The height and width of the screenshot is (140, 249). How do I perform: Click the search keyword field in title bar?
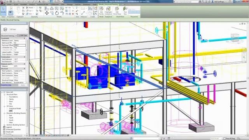tap(186, 2)
